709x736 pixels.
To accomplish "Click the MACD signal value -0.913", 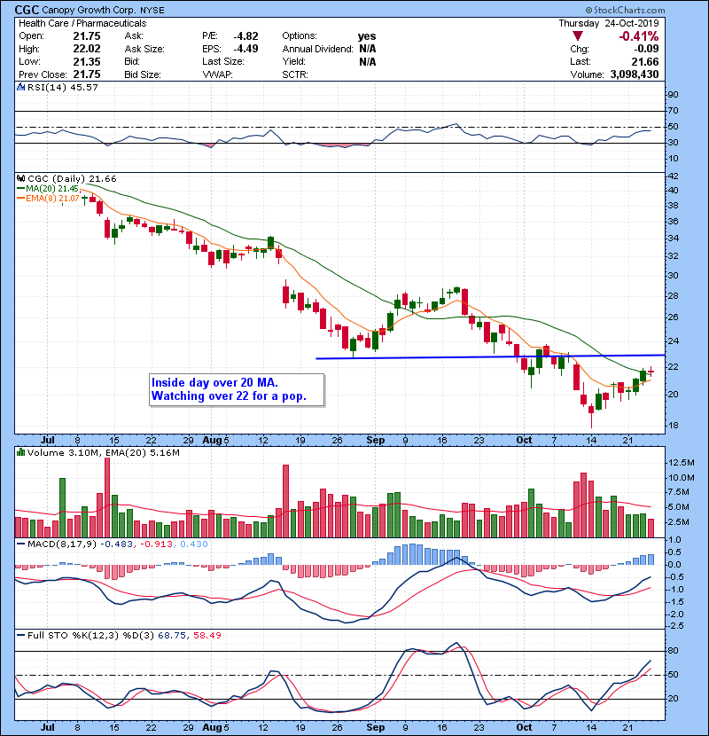I will [x=156, y=544].
